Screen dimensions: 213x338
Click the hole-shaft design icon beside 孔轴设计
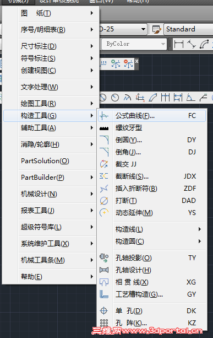coord(104,270)
